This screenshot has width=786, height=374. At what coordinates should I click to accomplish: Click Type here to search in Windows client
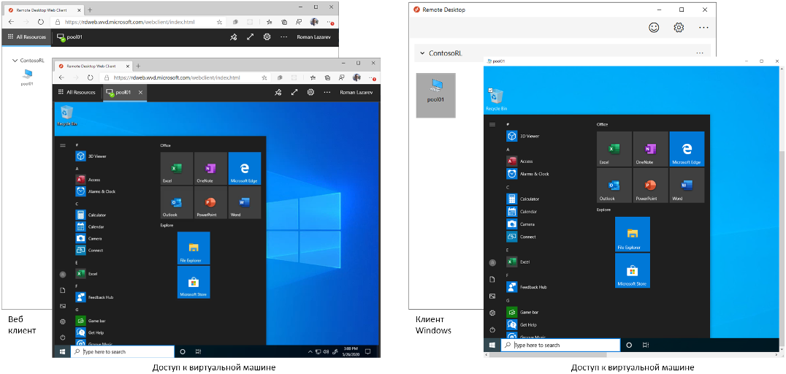pos(560,345)
